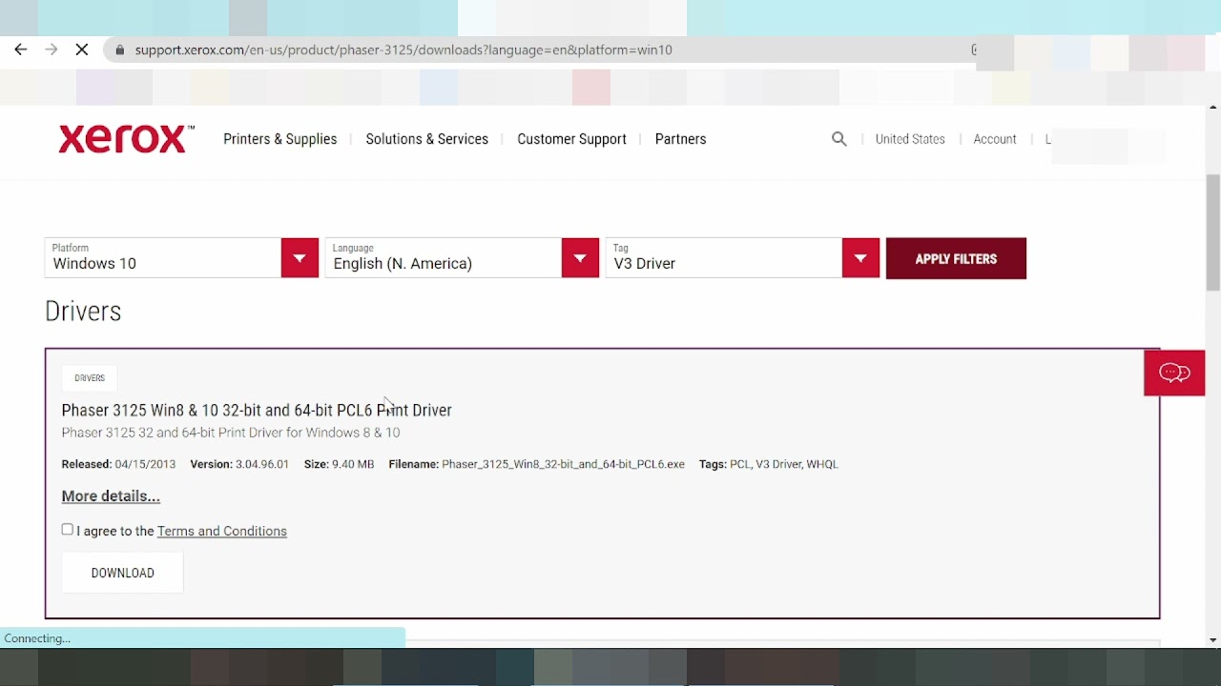
Task: Open the Windows 10 platform selector
Action: [181, 258]
